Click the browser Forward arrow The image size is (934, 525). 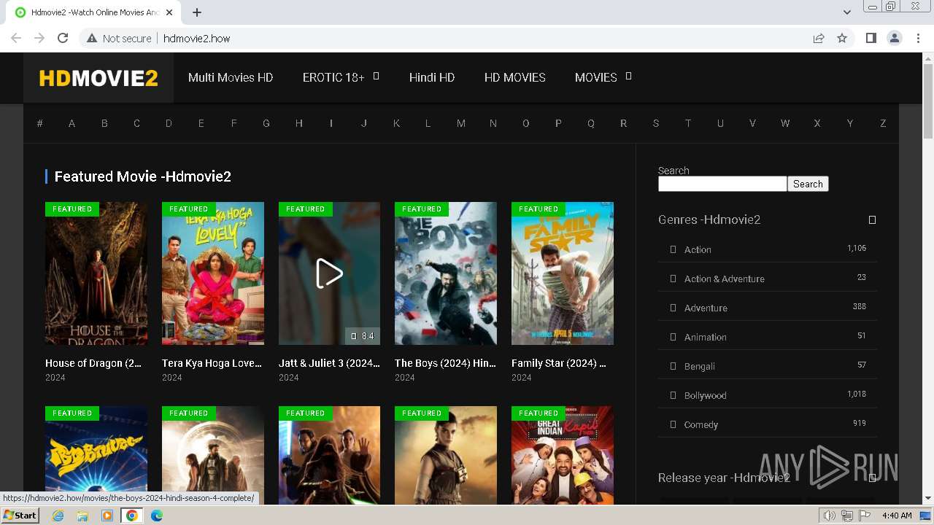[39, 38]
